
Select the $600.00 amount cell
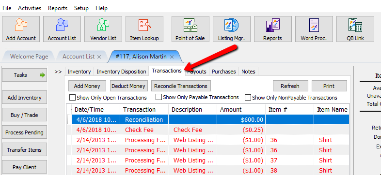[241, 120]
